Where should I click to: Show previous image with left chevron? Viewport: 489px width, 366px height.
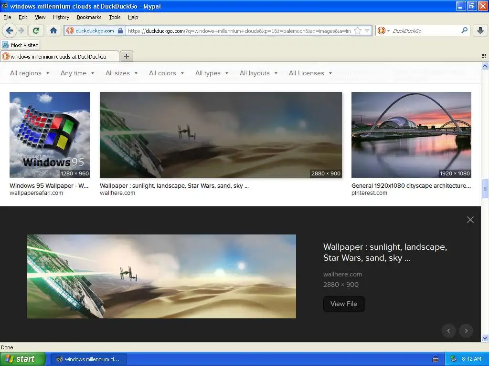click(x=449, y=331)
